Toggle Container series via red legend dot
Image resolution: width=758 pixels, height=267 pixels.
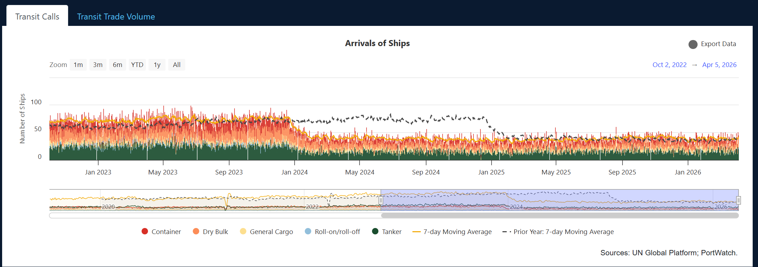pos(145,232)
